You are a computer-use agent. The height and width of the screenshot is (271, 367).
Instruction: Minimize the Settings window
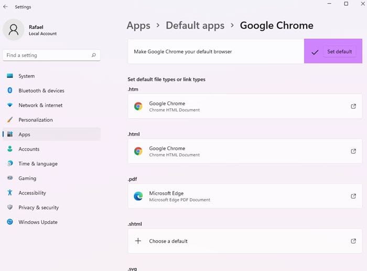point(329,4)
